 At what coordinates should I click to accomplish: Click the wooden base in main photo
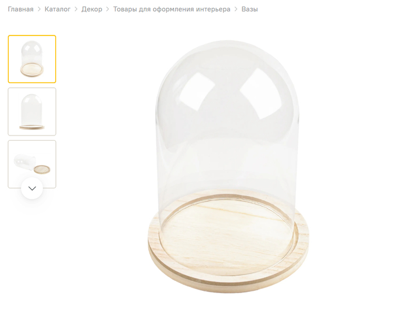click(x=229, y=250)
